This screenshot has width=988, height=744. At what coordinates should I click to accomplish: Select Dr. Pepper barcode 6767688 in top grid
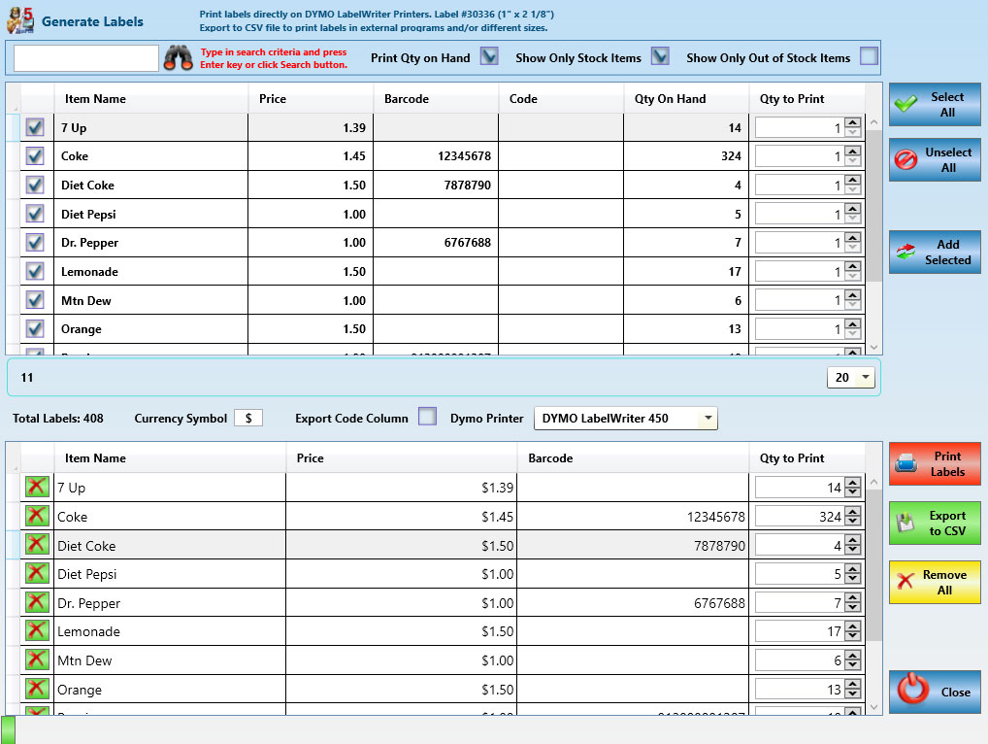(436, 242)
